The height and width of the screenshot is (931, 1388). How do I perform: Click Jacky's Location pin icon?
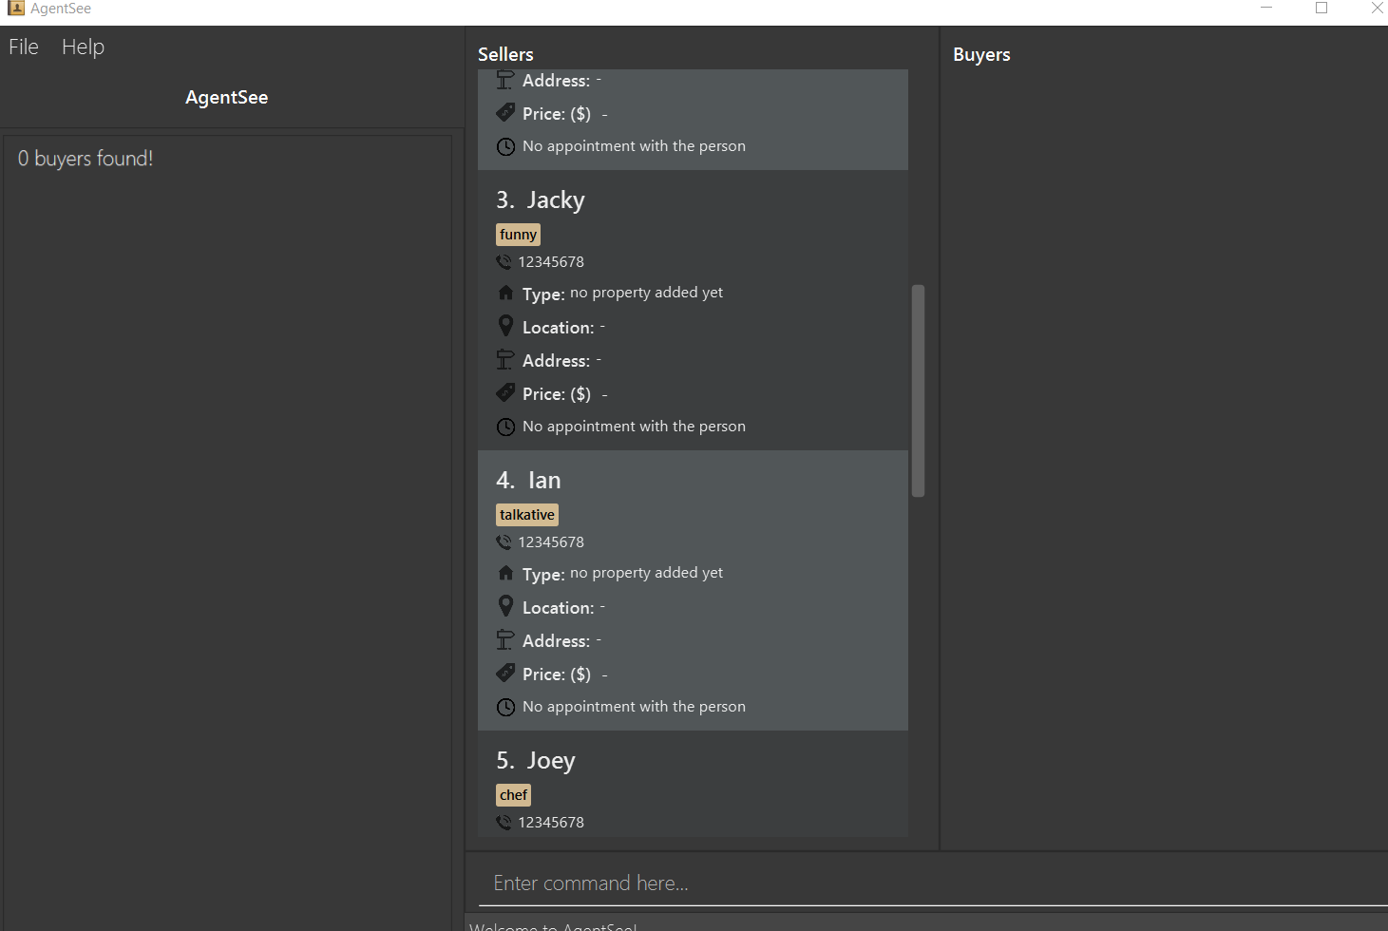coord(505,326)
